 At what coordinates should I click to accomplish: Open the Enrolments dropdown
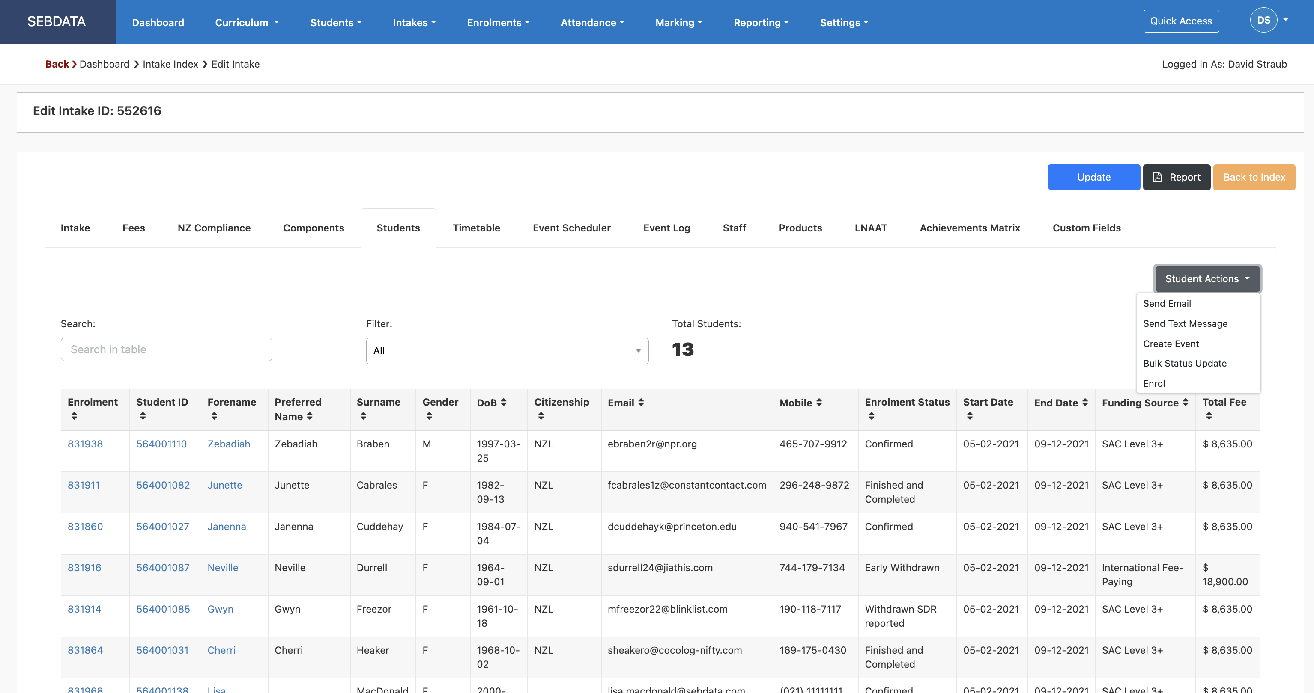499,22
